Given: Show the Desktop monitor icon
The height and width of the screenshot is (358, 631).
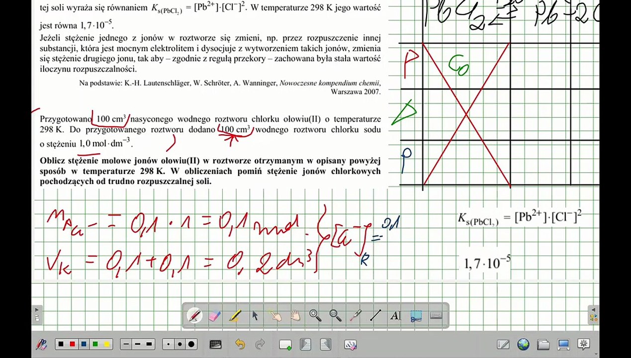Looking at the screenshot, I should (x=563, y=344).
